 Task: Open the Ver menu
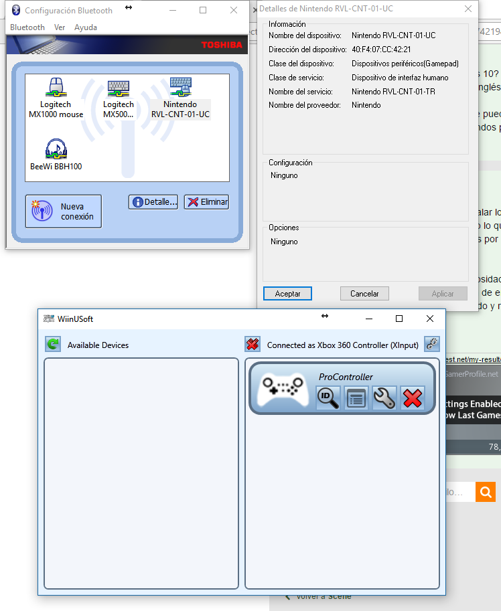point(59,27)
